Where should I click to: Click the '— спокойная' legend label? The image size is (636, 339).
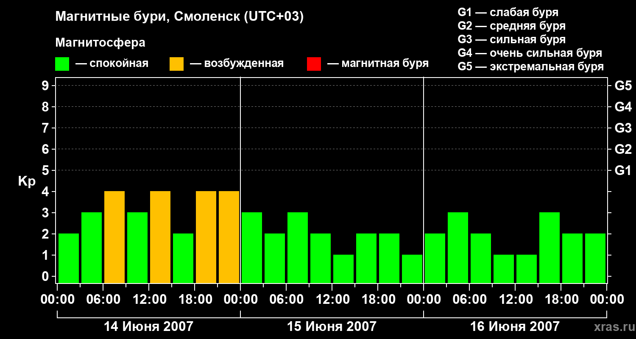point(112,64)
